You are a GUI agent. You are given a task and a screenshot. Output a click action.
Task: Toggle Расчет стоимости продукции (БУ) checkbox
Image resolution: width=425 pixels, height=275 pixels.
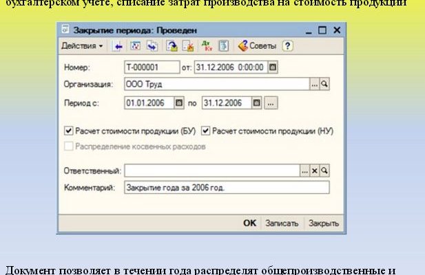pyautogui.click(x=68, y=130)
